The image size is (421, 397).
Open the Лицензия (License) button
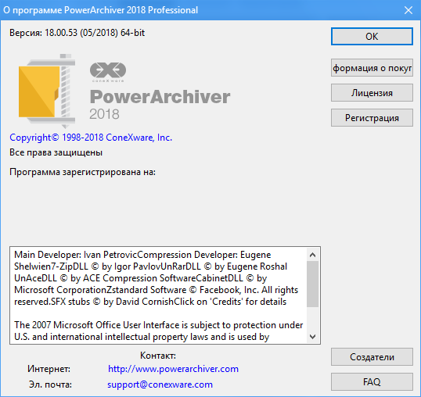click(372, 93)
